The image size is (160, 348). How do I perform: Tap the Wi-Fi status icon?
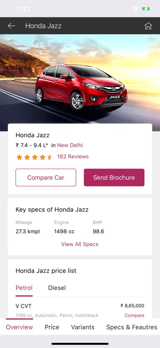click(136, 9)
